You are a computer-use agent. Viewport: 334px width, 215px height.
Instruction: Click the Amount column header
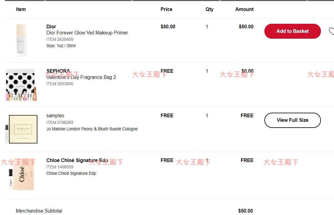(x=244, y=9)
